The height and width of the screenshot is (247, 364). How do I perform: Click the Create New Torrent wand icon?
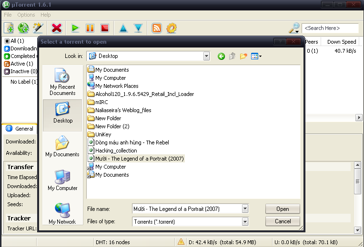point(38,28)
